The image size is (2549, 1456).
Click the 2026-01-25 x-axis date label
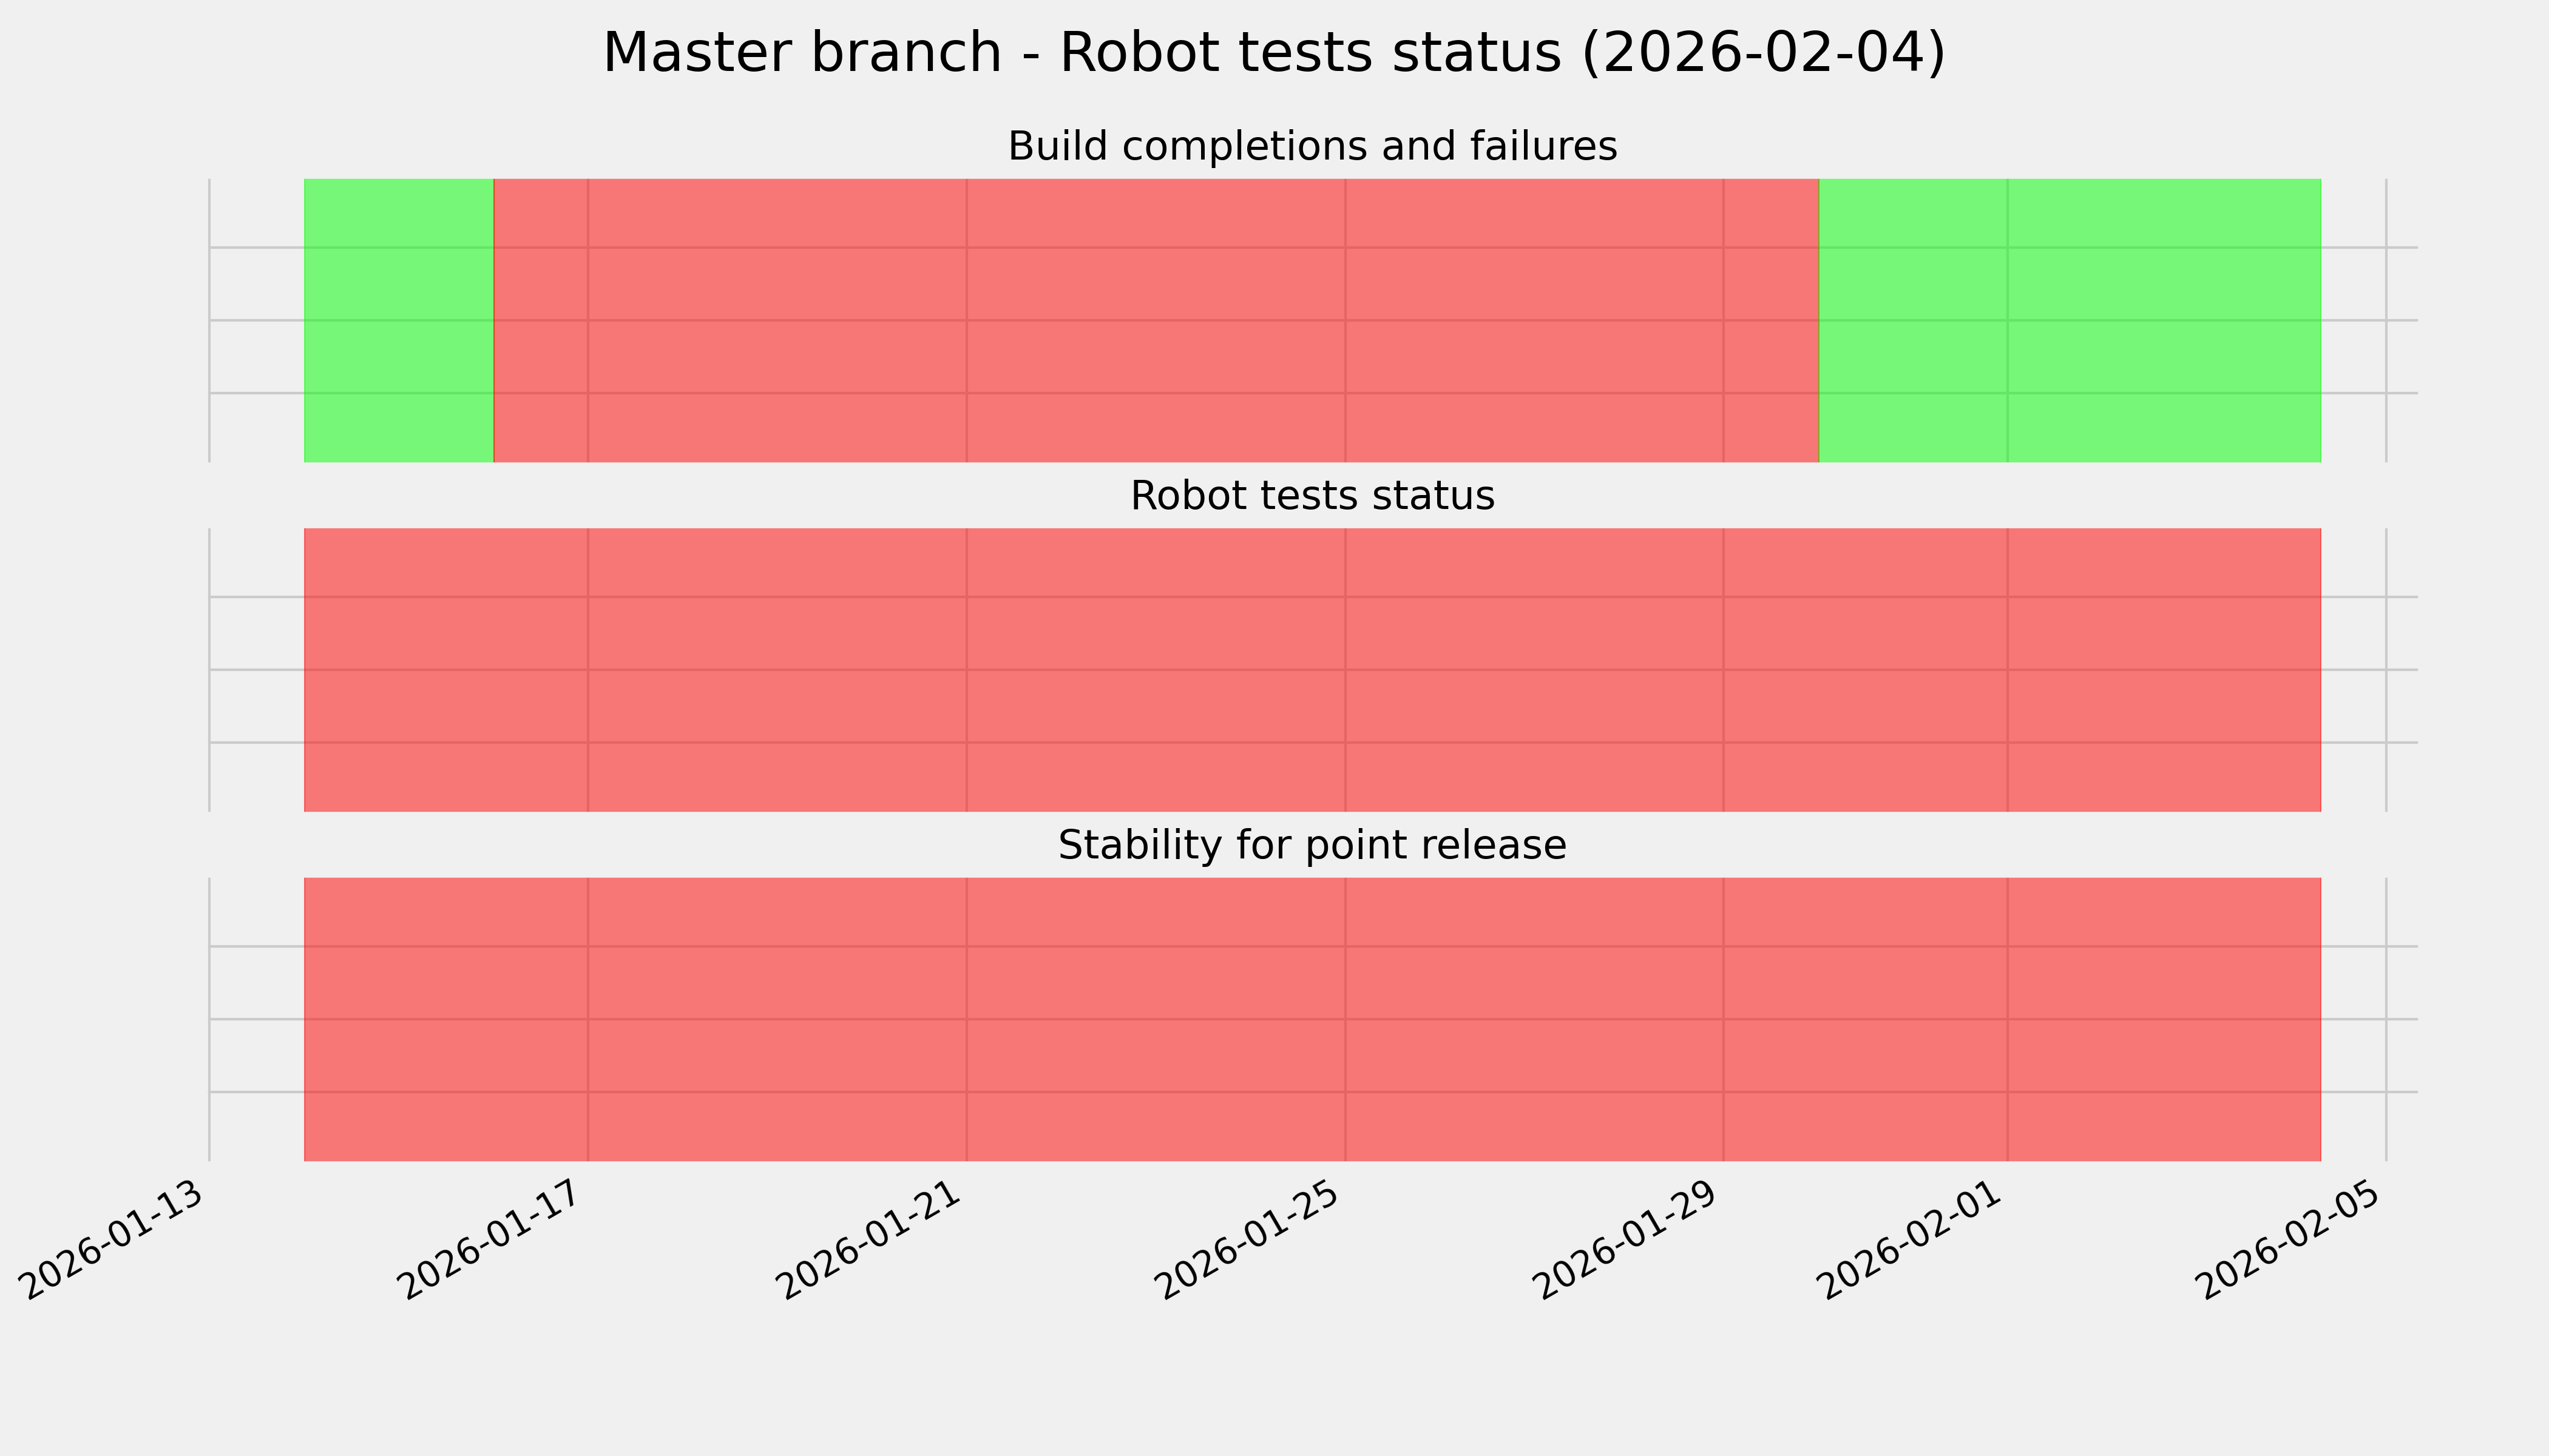[x=1248, y=1240]
